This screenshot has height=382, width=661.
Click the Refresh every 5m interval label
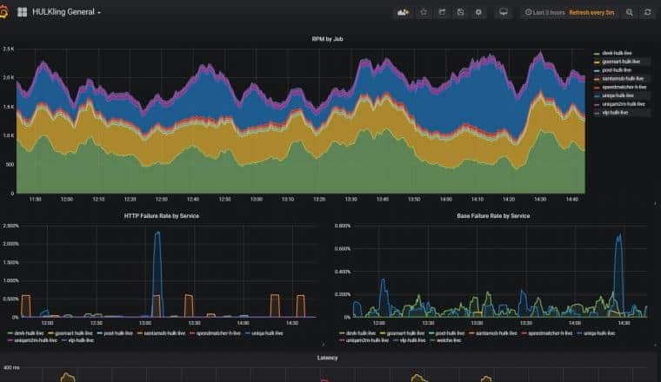[x=591, y=13]
